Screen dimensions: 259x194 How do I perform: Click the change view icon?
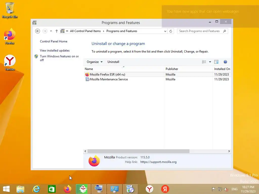tap(204, 62)
